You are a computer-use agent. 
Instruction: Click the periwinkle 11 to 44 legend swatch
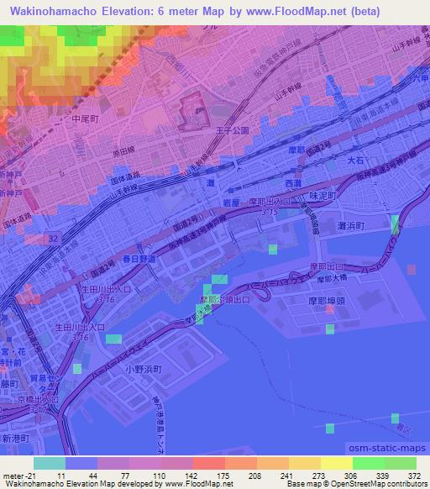[x=81, y=463]
